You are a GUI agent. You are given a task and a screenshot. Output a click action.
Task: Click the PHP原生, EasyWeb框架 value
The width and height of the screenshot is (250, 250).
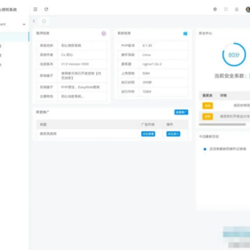pyautogui.click(x=80, y=87)
